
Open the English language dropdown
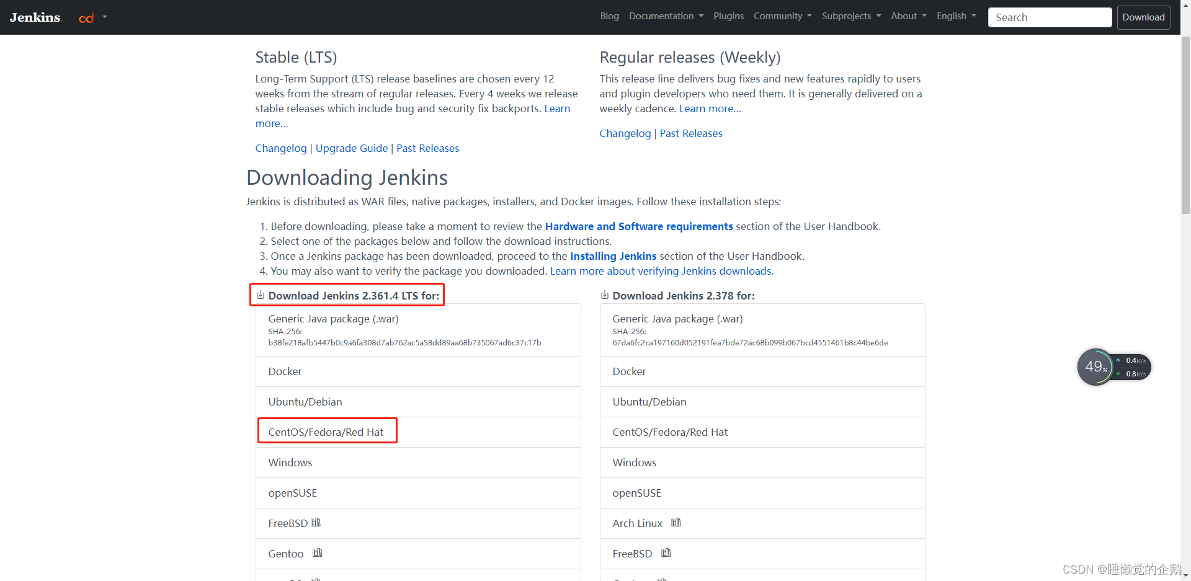(x=956, y=16)
